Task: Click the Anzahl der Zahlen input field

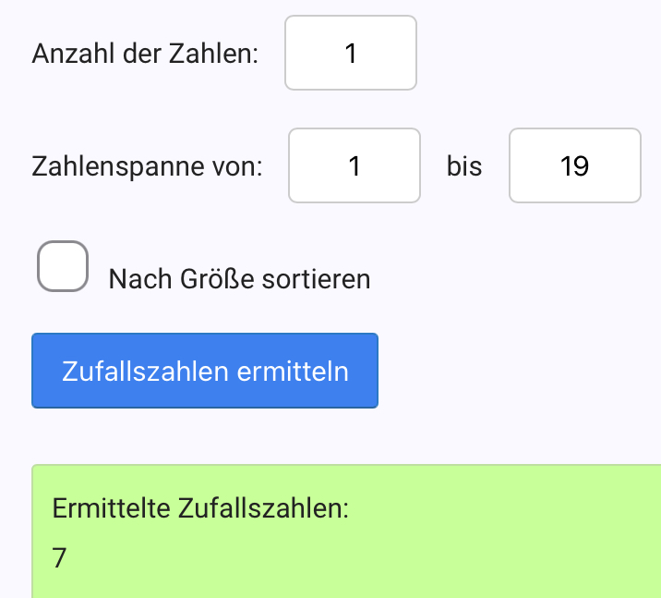Action: coord(351,53)
